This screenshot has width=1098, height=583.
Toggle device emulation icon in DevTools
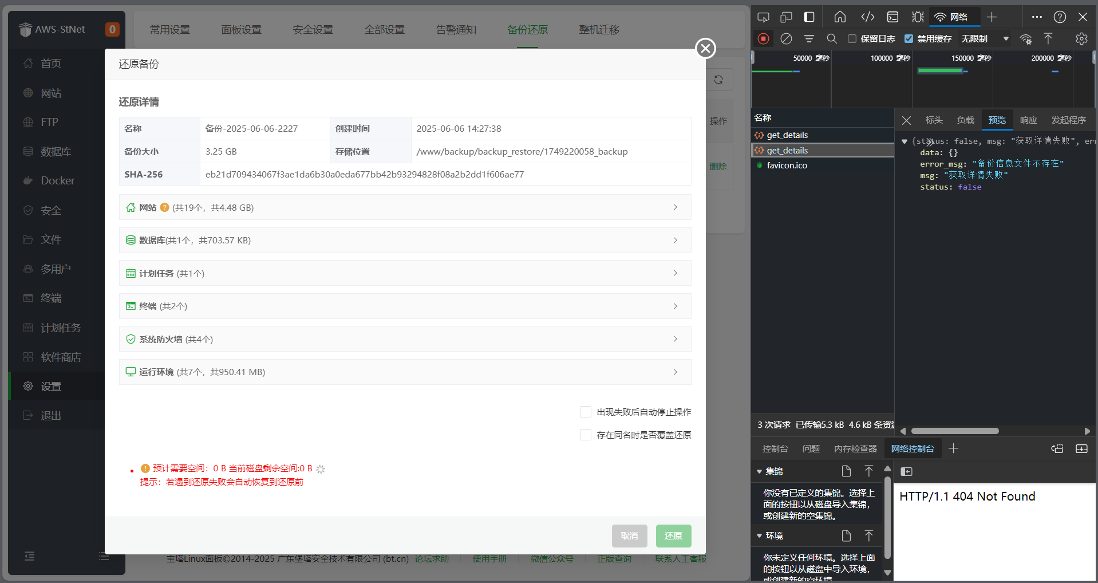(786, 17)
